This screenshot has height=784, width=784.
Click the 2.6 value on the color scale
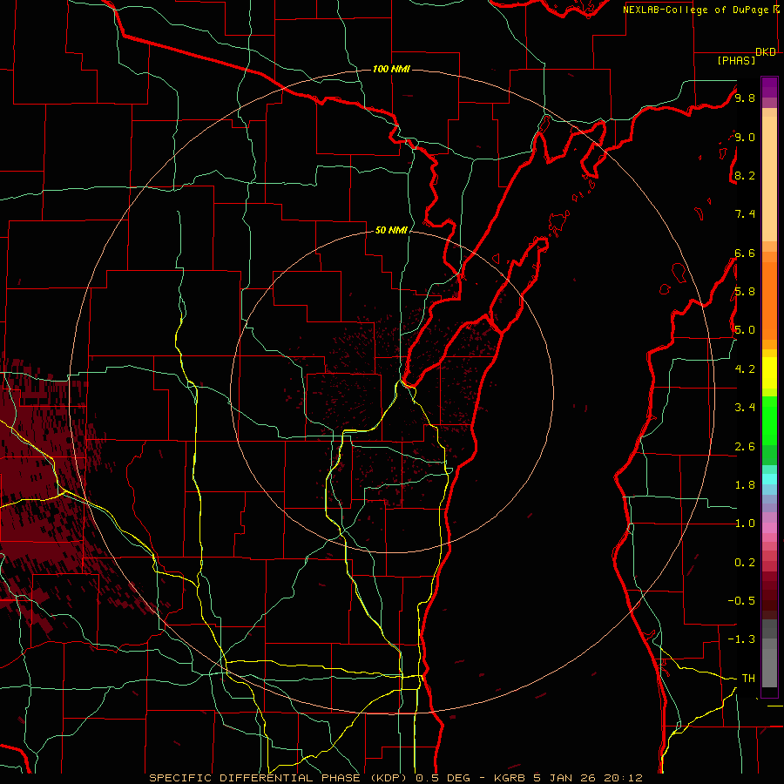click(x=745, y=447)
